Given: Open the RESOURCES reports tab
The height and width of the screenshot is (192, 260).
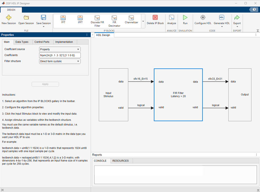Looking at the screenshot, I should coord(120,161).
